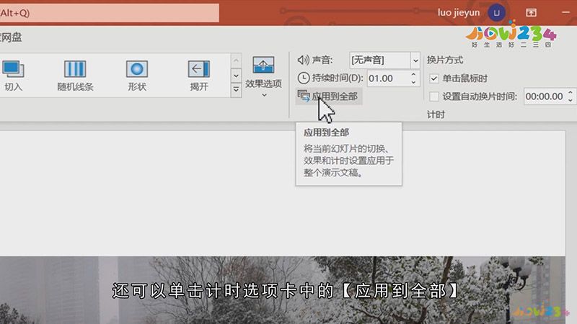
Task: Increase the duration with the up arrow
Action: (x=413, y=74)
